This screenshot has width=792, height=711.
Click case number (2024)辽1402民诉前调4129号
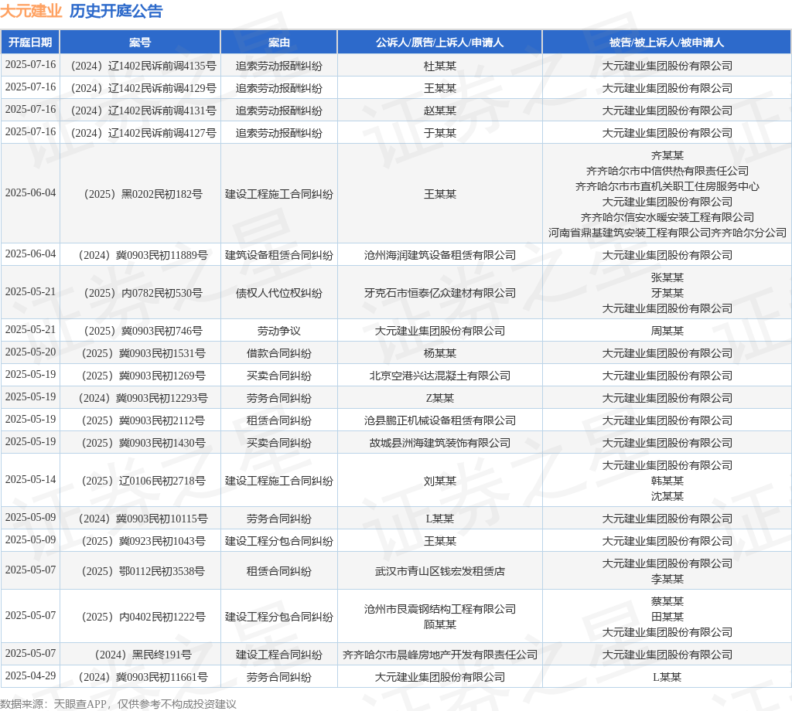[x=143, y=88]
